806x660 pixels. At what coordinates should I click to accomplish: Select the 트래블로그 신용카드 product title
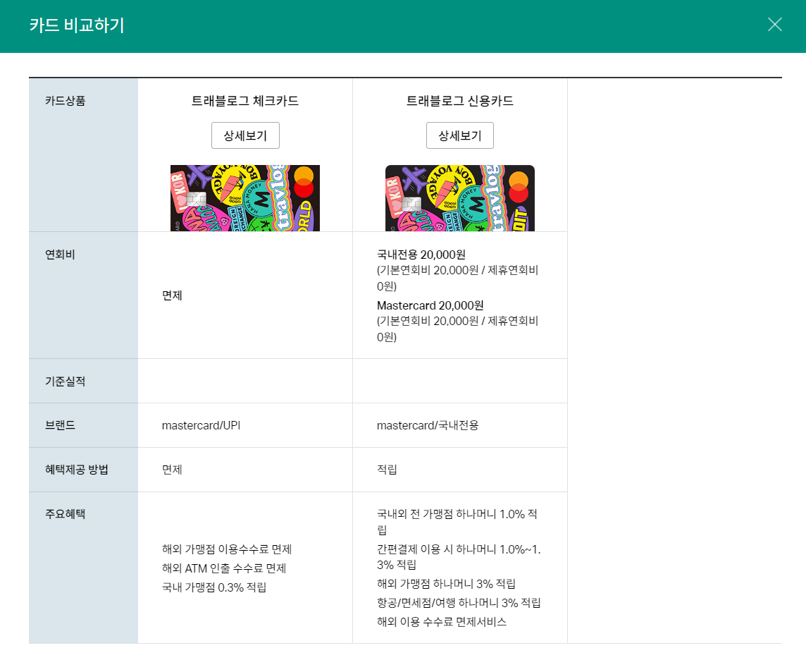point(460,101)
